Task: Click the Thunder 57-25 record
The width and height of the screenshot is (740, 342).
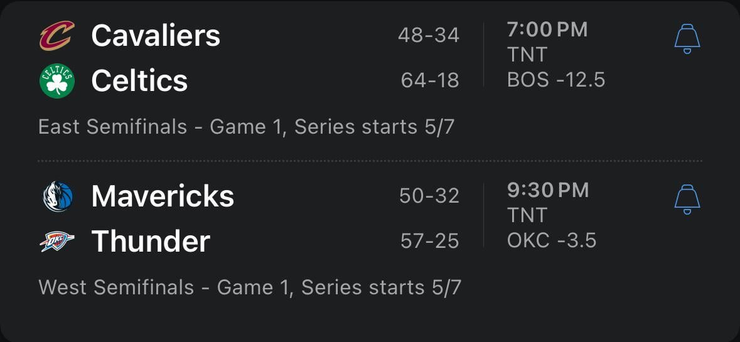Action: coord(430,241)
